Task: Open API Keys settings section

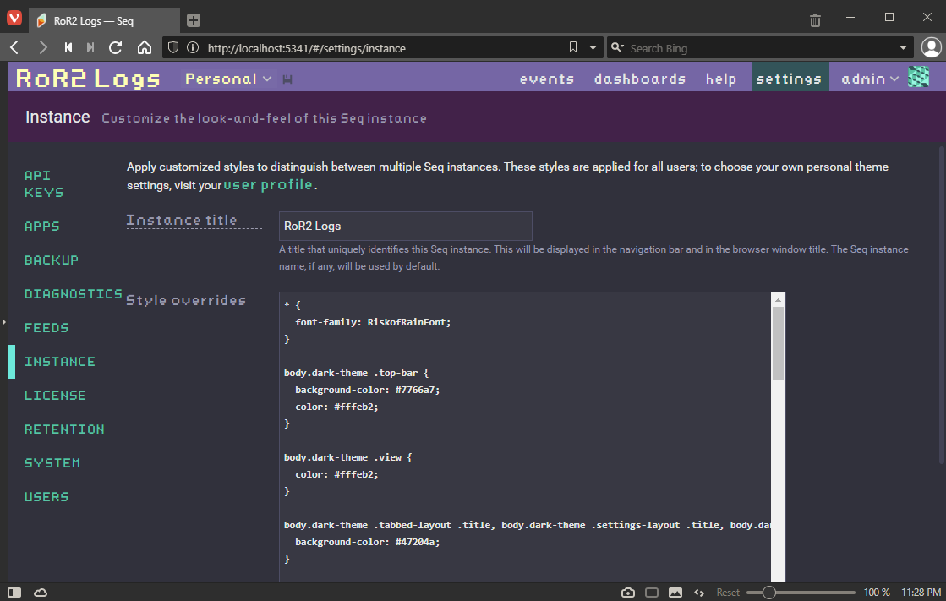Action: click(43, 183)
